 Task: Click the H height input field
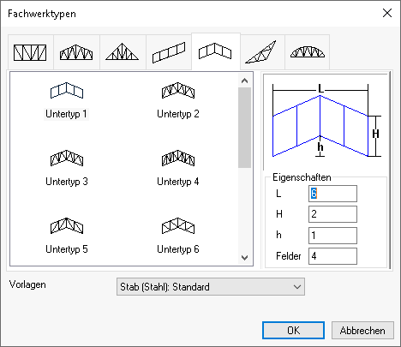(x=332, y=214)
